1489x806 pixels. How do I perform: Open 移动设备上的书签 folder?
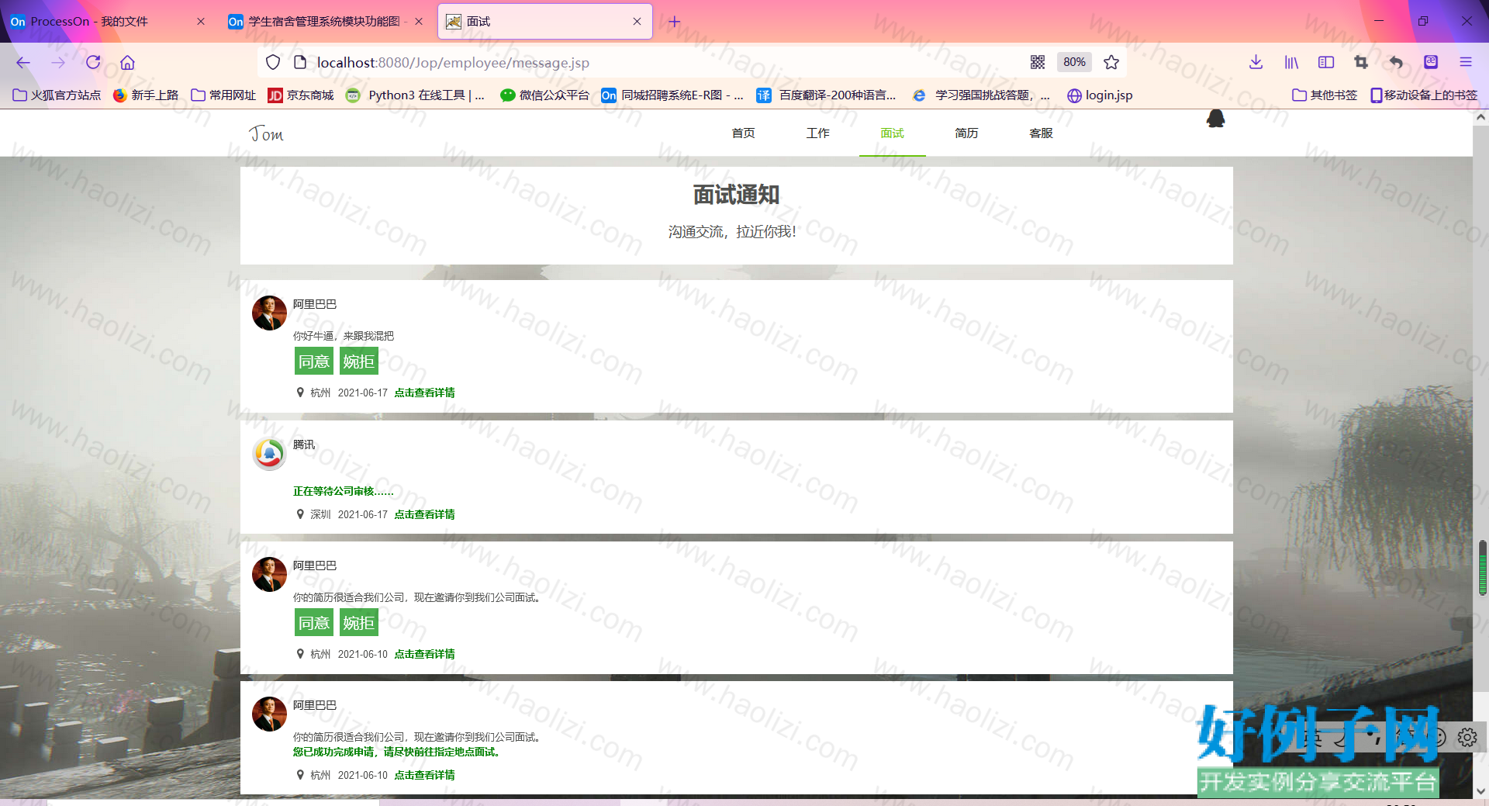pyautogui.click(x=1424, y=95)
